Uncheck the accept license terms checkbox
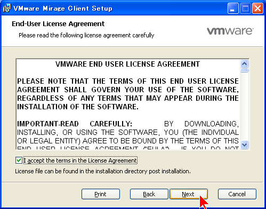 (19, 160)
